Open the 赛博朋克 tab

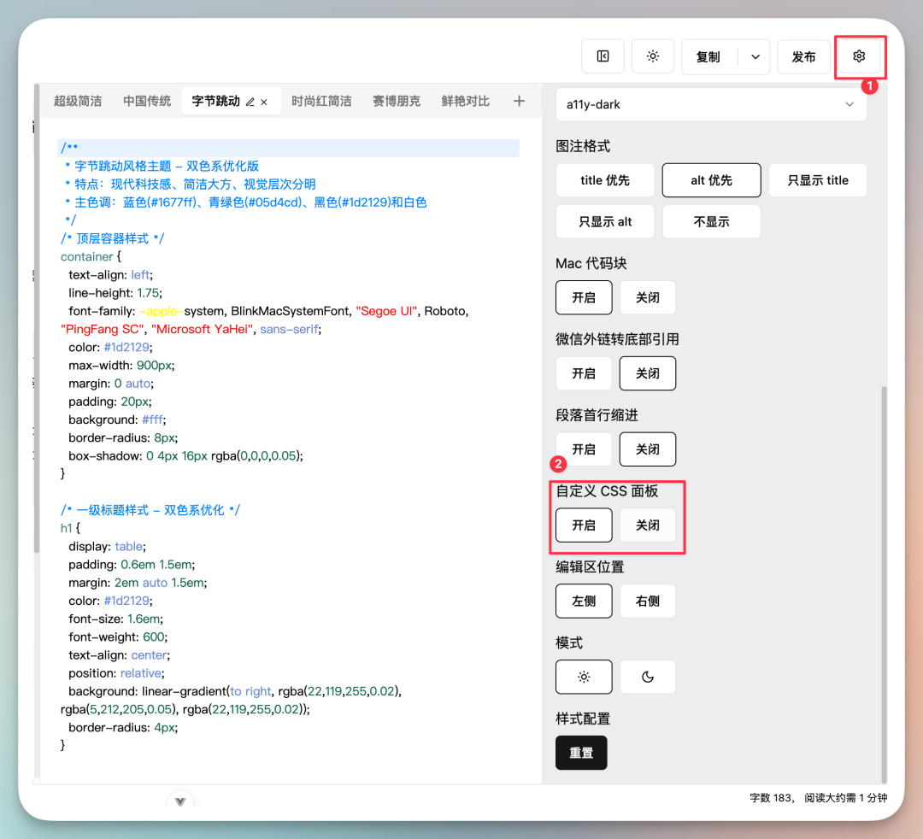click(x=397, y=101)
